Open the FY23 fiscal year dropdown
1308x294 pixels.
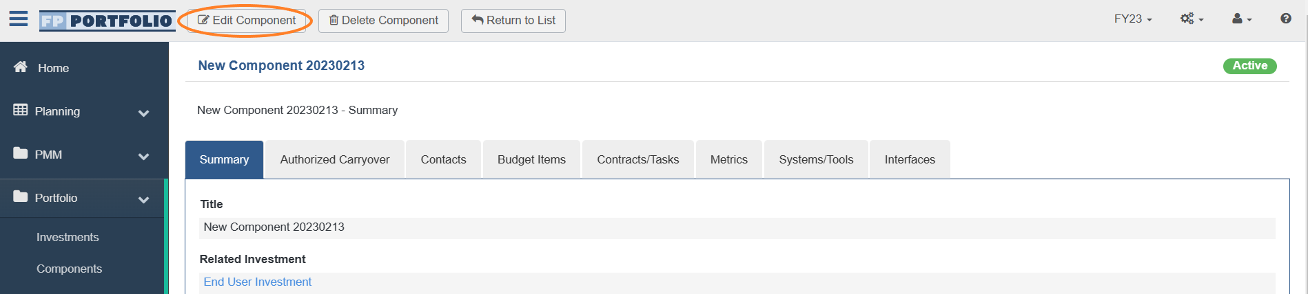coord(1133,19)
